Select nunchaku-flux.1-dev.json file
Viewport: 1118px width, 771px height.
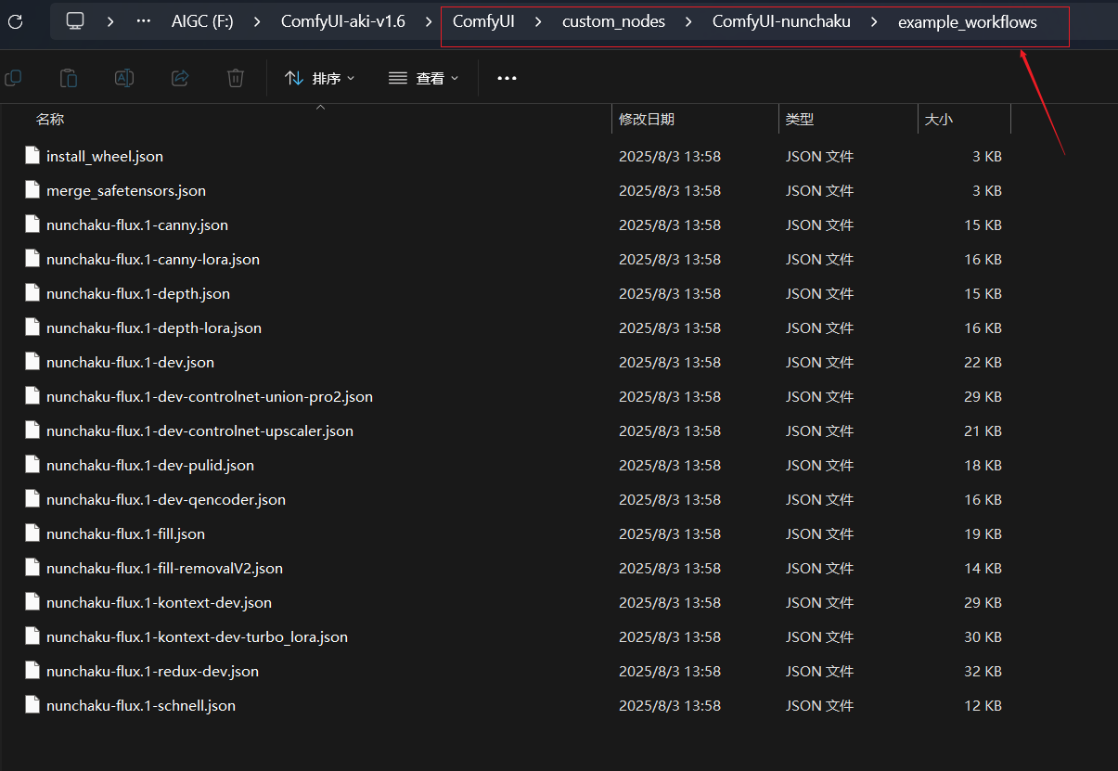tap(131, 362)
